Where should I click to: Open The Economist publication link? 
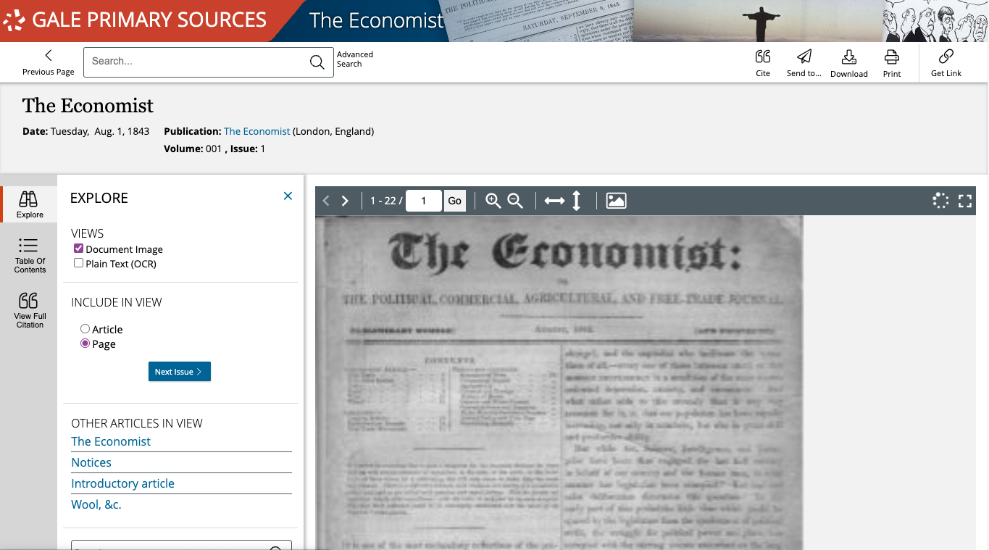[257, 131]
